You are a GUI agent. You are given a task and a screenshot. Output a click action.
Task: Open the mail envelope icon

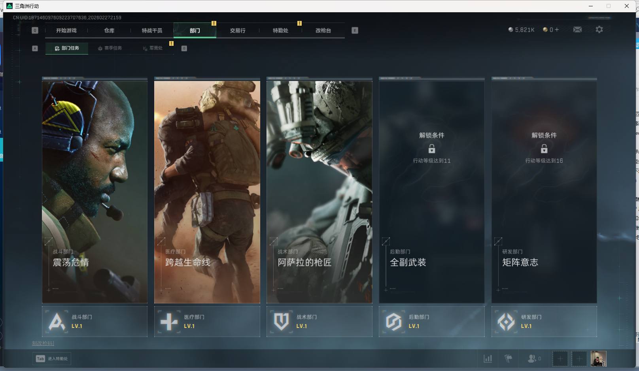coord(577,30)
